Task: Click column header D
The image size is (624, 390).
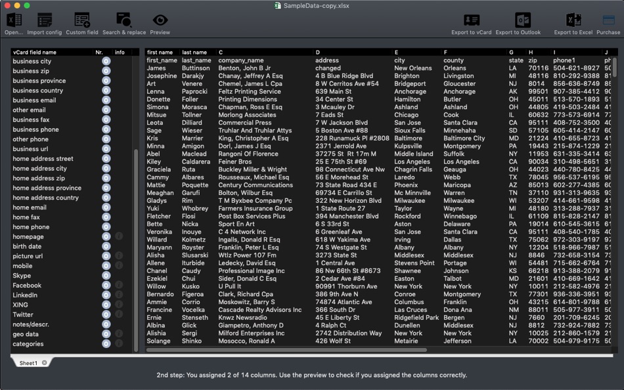Action: [353, 52]
